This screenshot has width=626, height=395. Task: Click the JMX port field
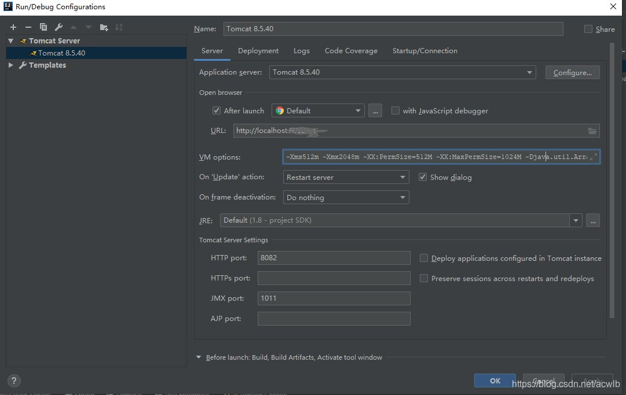334,298
